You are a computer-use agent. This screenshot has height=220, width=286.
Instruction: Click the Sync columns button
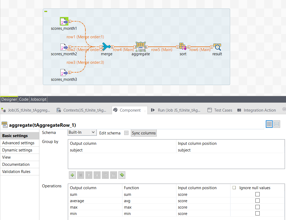click(144, 133)
